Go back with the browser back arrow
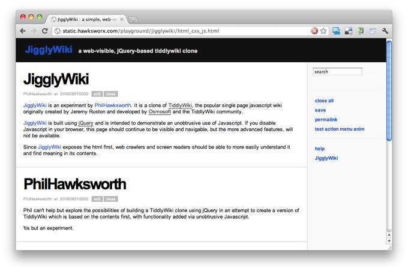 23,31
